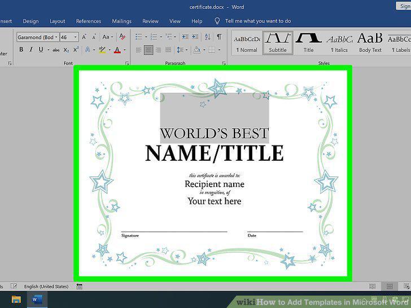This screenshot has height=308, width=411.
Task: Click Decrease Indent icon
Action: pyautogui.click(x=185, y=37)
